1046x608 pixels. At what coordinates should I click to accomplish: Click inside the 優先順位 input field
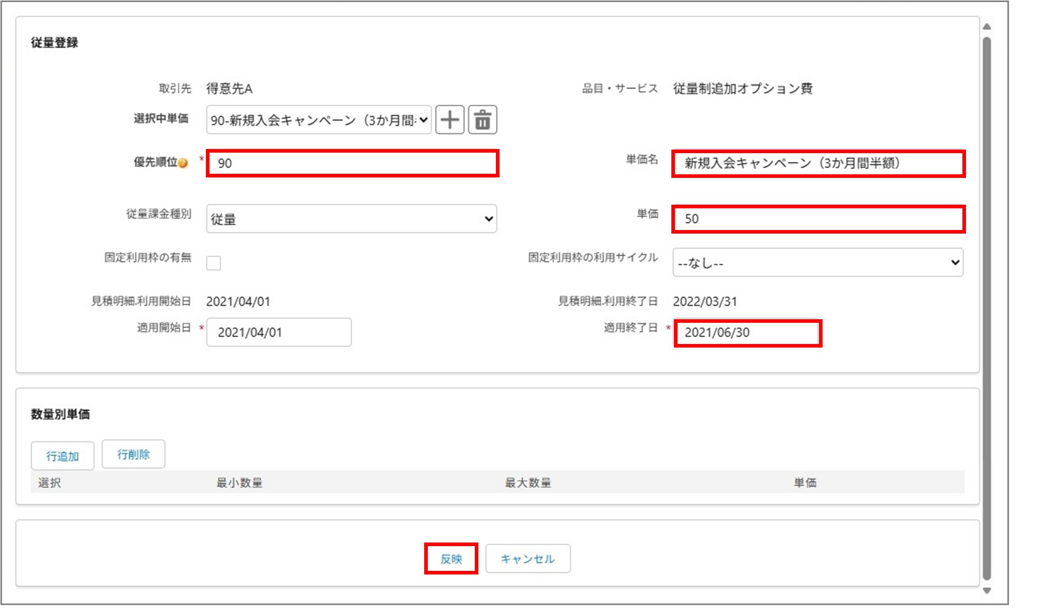click(351, 165)
